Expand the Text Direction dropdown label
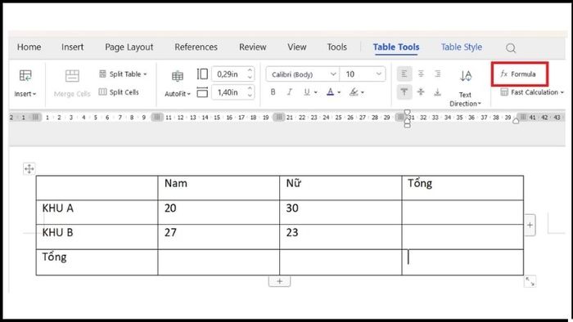Image resolution: width=573 pixels, height=322 pixels. (x=465, y=99)
